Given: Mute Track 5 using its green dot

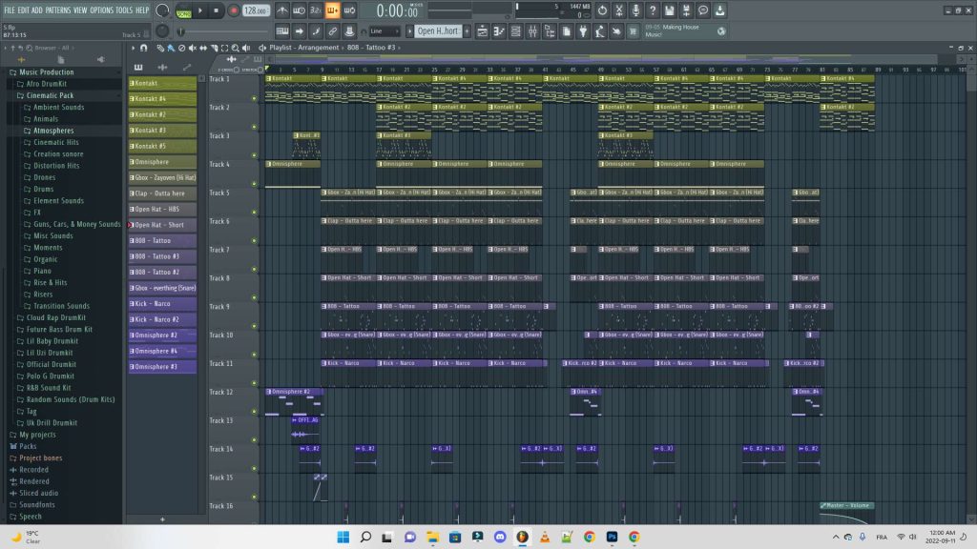Looking at the screenshot, I should click(x=254, y=213).
